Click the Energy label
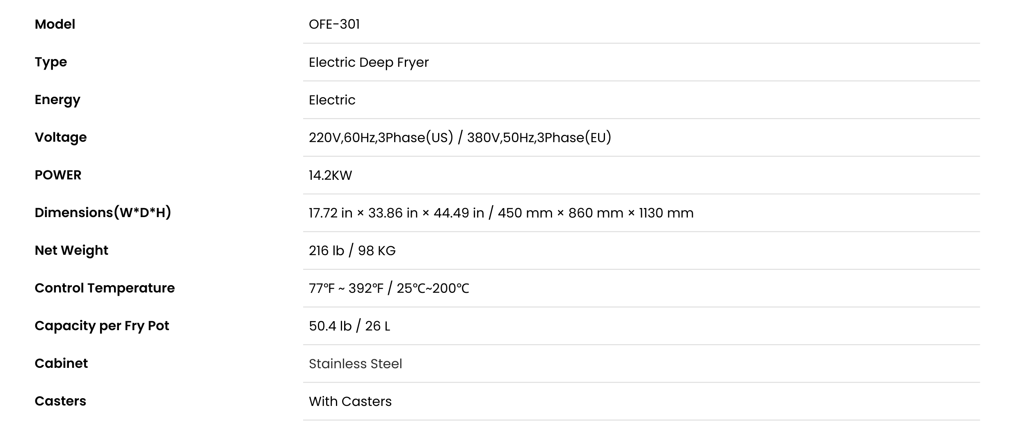The width and height of the screenshot is (1009, 426). (57, 100)
